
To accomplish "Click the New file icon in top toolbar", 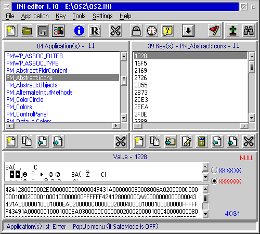I will click(11, 31).
